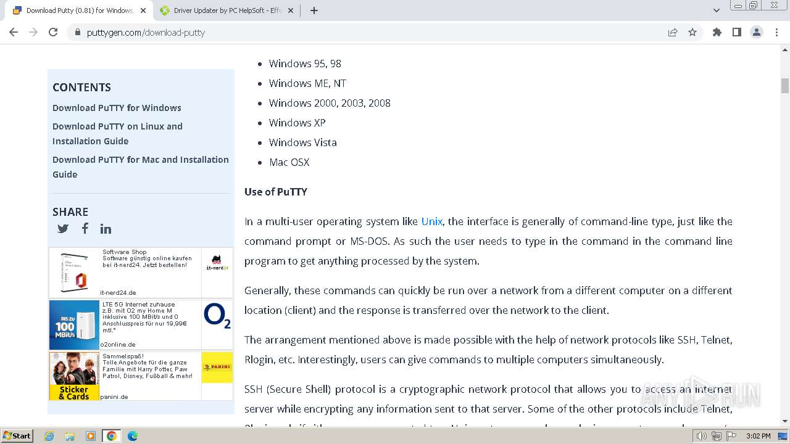The height and width of the screenshot is (444, 790).
Task: Open network status tray icon
Action: point(717,436)
